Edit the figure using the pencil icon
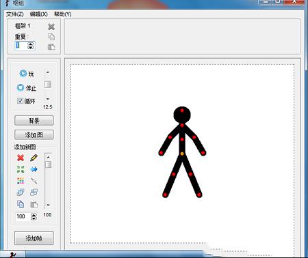The width and height of the screenshot is (308, 258). pos(34,158)
